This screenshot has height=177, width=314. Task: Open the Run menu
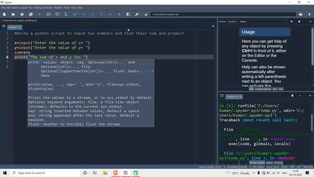click(x=31, y=8)
